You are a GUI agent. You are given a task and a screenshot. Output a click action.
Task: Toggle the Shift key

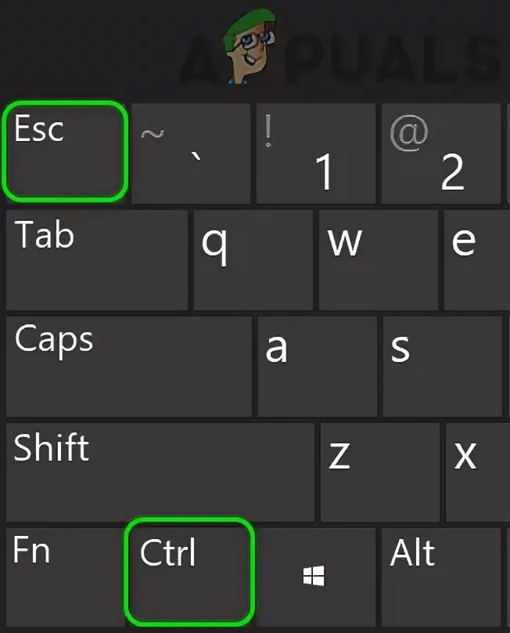point(160,472)
